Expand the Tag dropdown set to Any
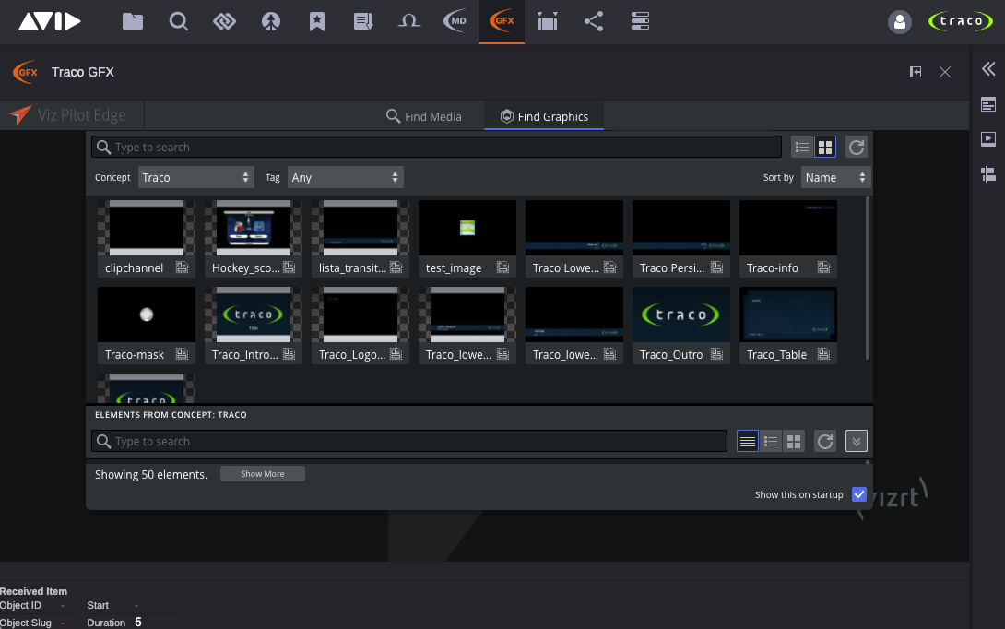The height and width of the screenshot is (629, 1005). click(345, 177)
